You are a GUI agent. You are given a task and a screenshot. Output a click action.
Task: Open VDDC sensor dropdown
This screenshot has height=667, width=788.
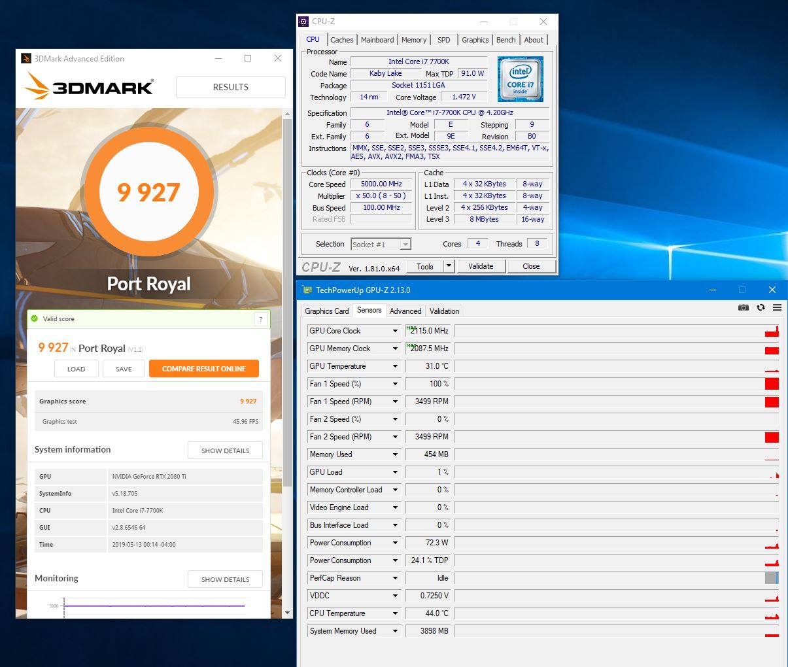point(395,596)
